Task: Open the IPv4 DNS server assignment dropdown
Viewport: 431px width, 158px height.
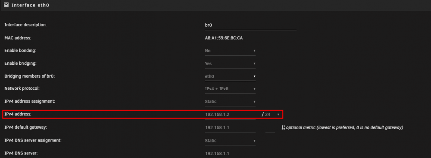Action: point(230,141)
